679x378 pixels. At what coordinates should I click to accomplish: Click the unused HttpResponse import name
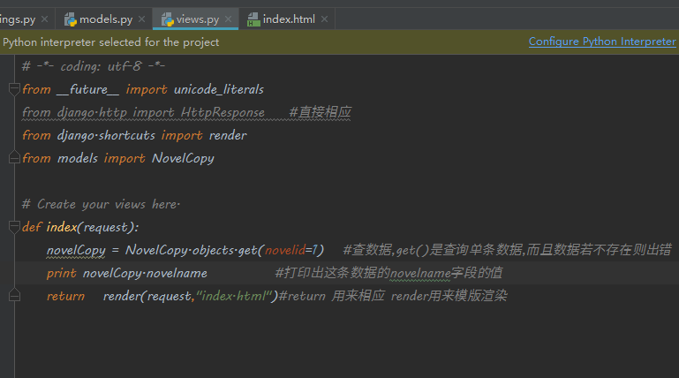click(x=223, y=112)
